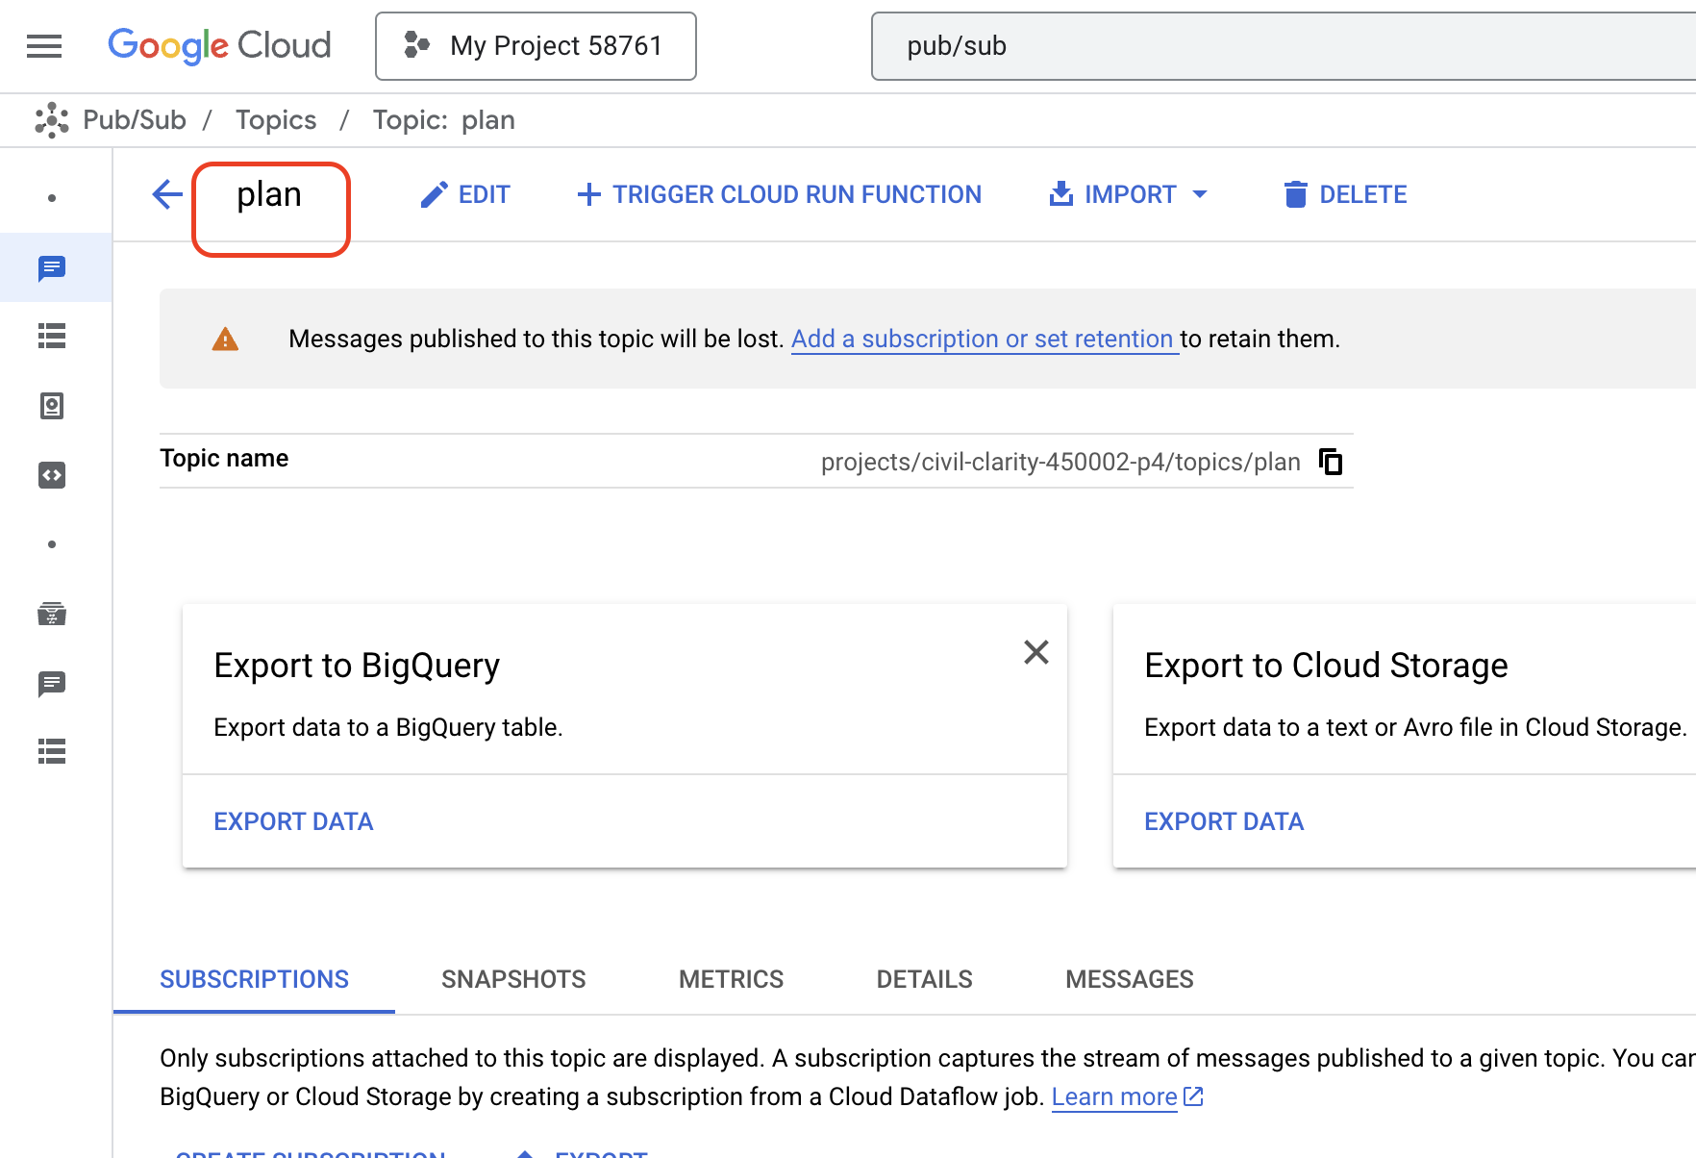
Task: Follow Add a subscription or set retention link
Action: click(x=982, y=340)
